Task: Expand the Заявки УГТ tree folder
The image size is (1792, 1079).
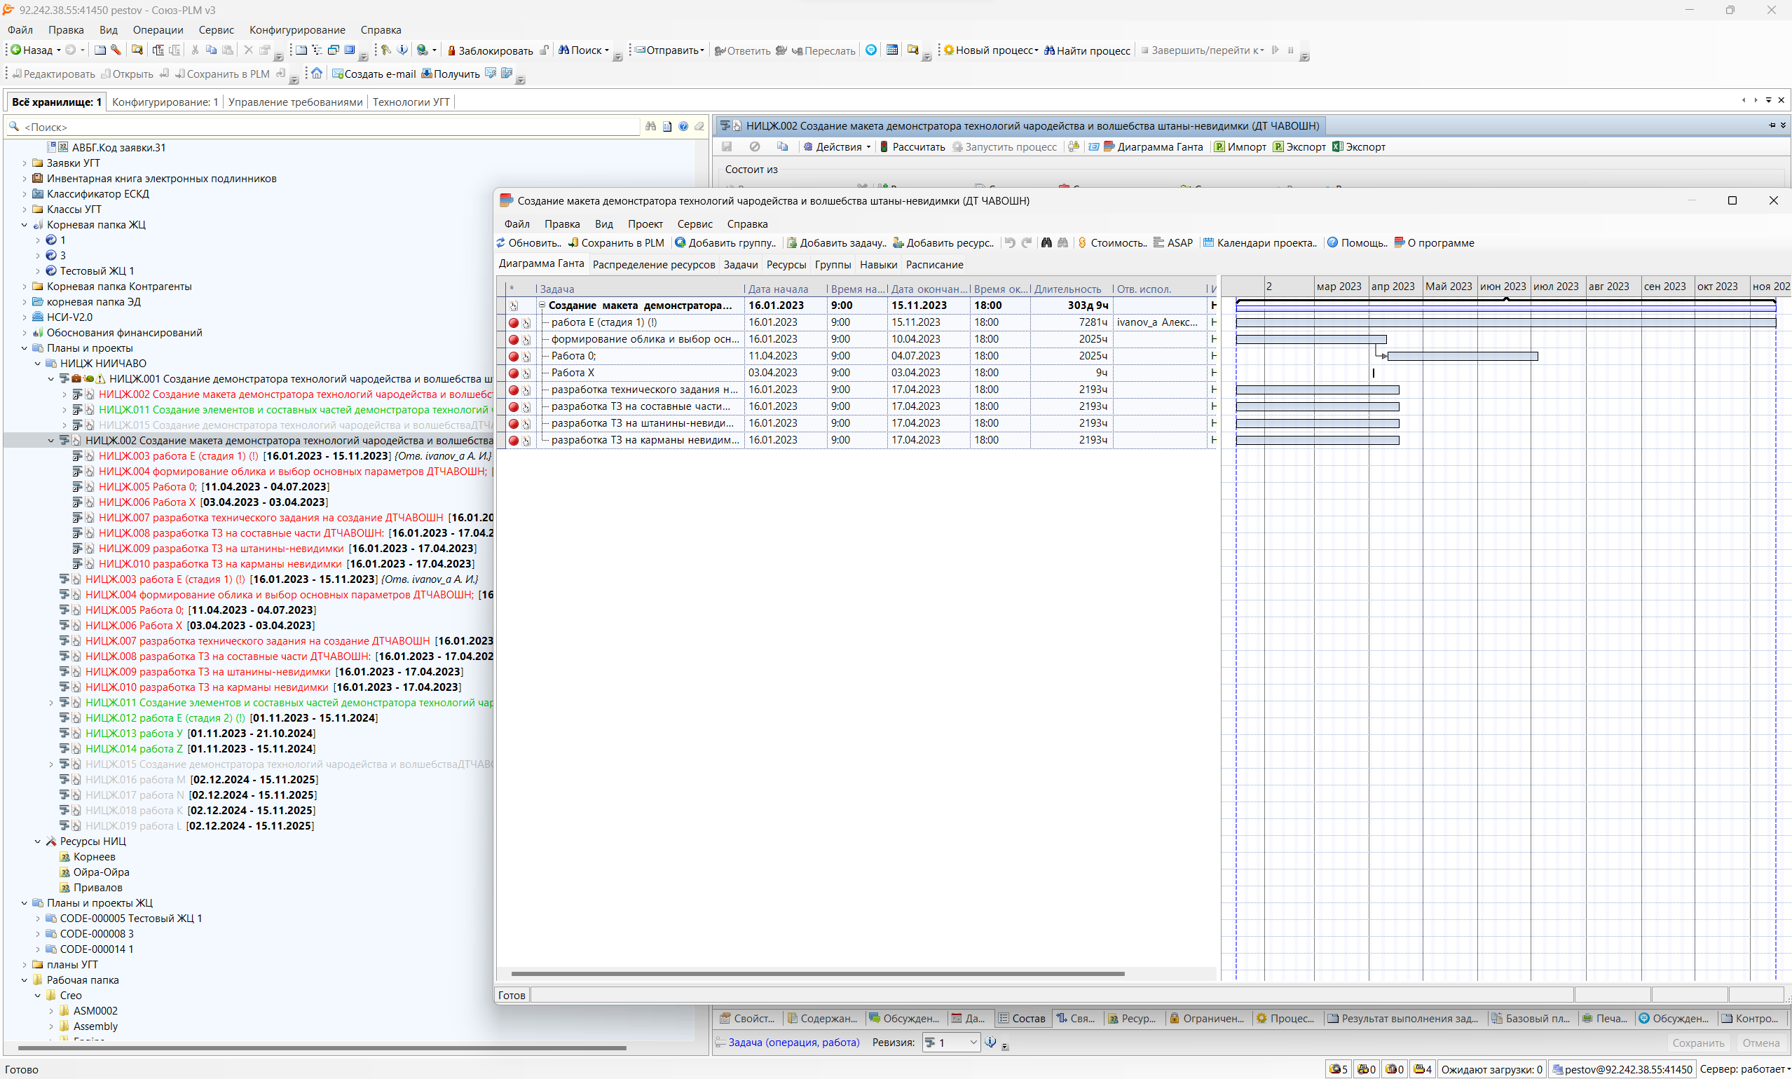Action: tap(25, 163)
